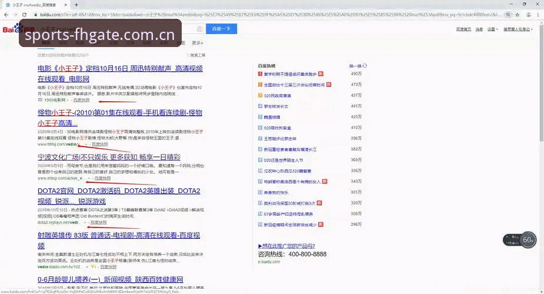
Task: Open hot topic 王思聪评论罗志祥
Action: coord(280,138)
